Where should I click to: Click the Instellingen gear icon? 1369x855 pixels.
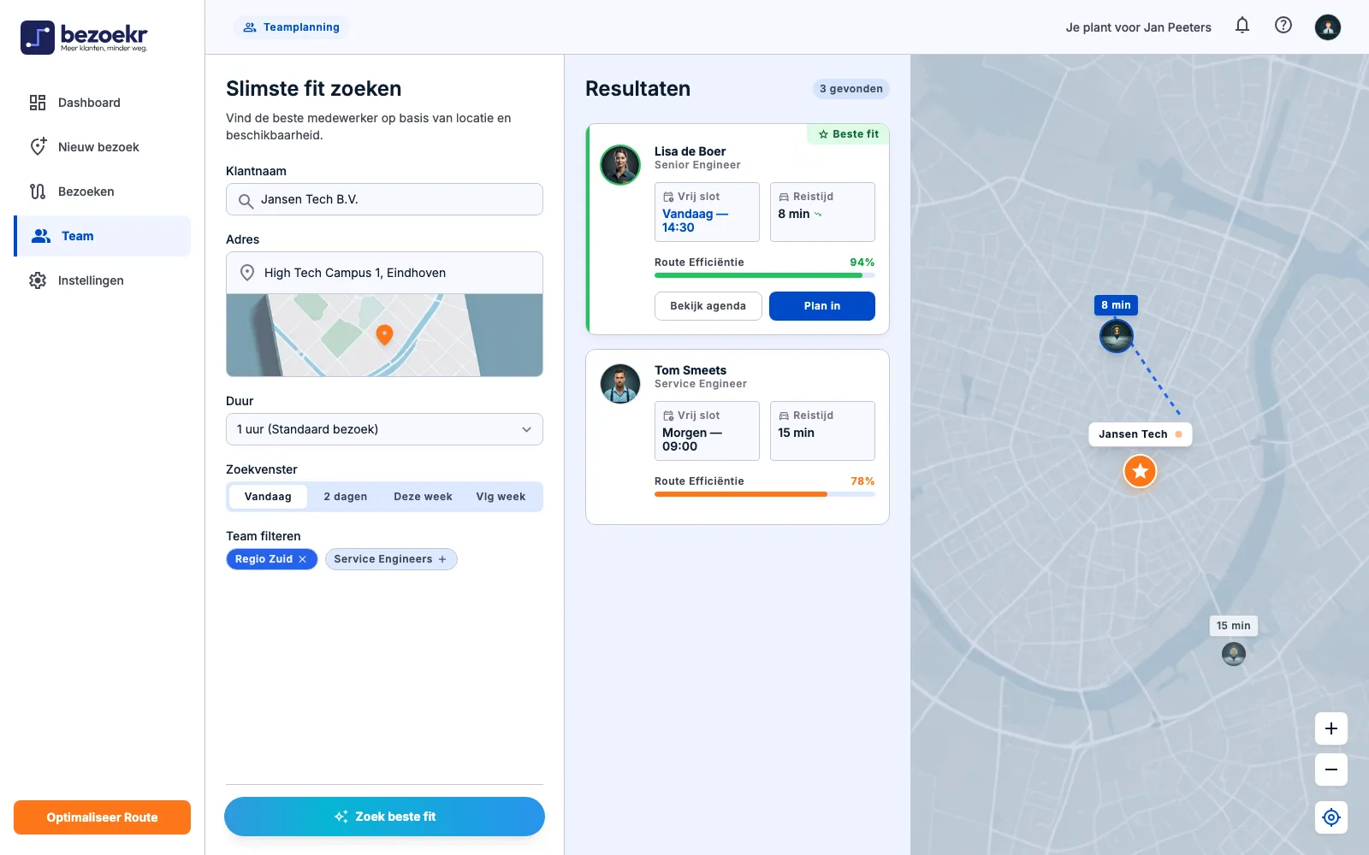click(x=38, y=280)
